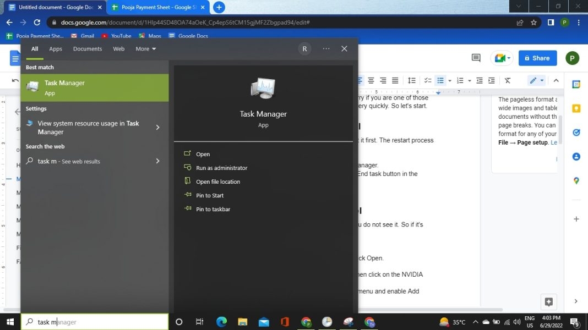Viewport: 588px width, 330px height.
Task: Toggle the checklist formatting
Action: click(x=428, y=80)
